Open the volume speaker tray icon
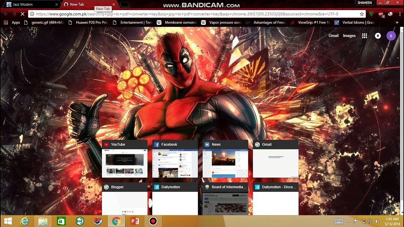The image size is (404, 227). tap(377, 221)
